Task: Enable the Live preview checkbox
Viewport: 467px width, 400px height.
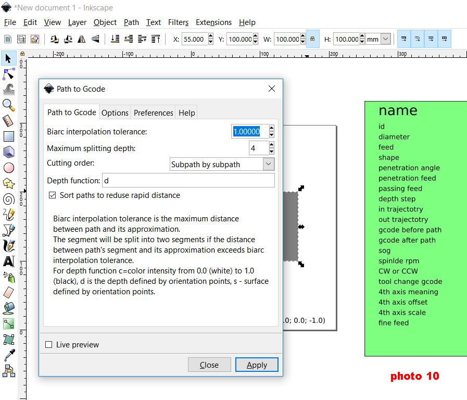Action: 48,345
